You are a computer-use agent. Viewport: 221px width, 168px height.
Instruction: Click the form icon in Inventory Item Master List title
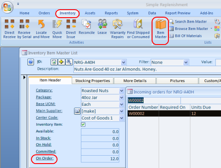24,52
